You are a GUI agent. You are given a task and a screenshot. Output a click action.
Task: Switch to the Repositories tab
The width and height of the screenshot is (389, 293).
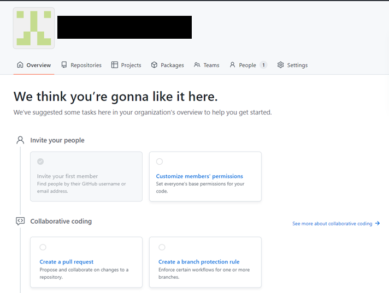81,65
